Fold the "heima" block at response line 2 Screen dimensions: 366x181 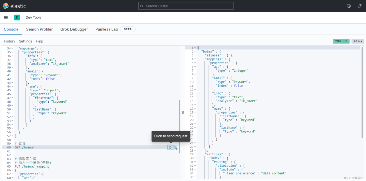(195, 51)
